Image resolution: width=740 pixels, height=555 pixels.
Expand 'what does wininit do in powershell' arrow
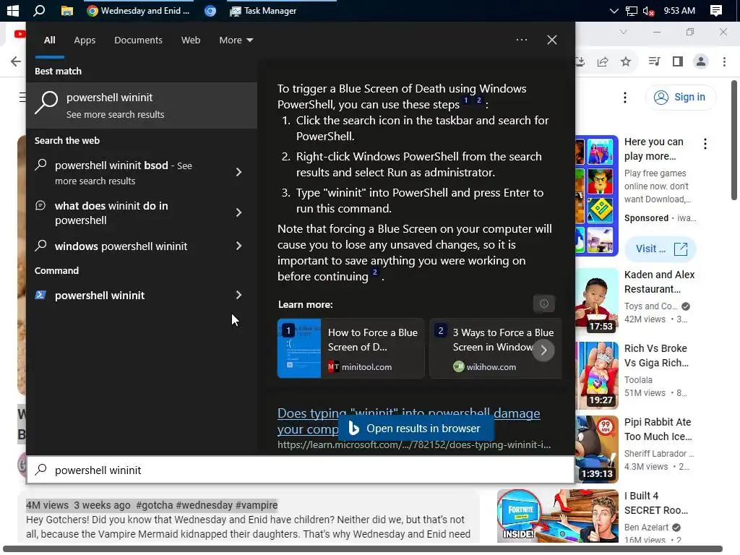238,213
